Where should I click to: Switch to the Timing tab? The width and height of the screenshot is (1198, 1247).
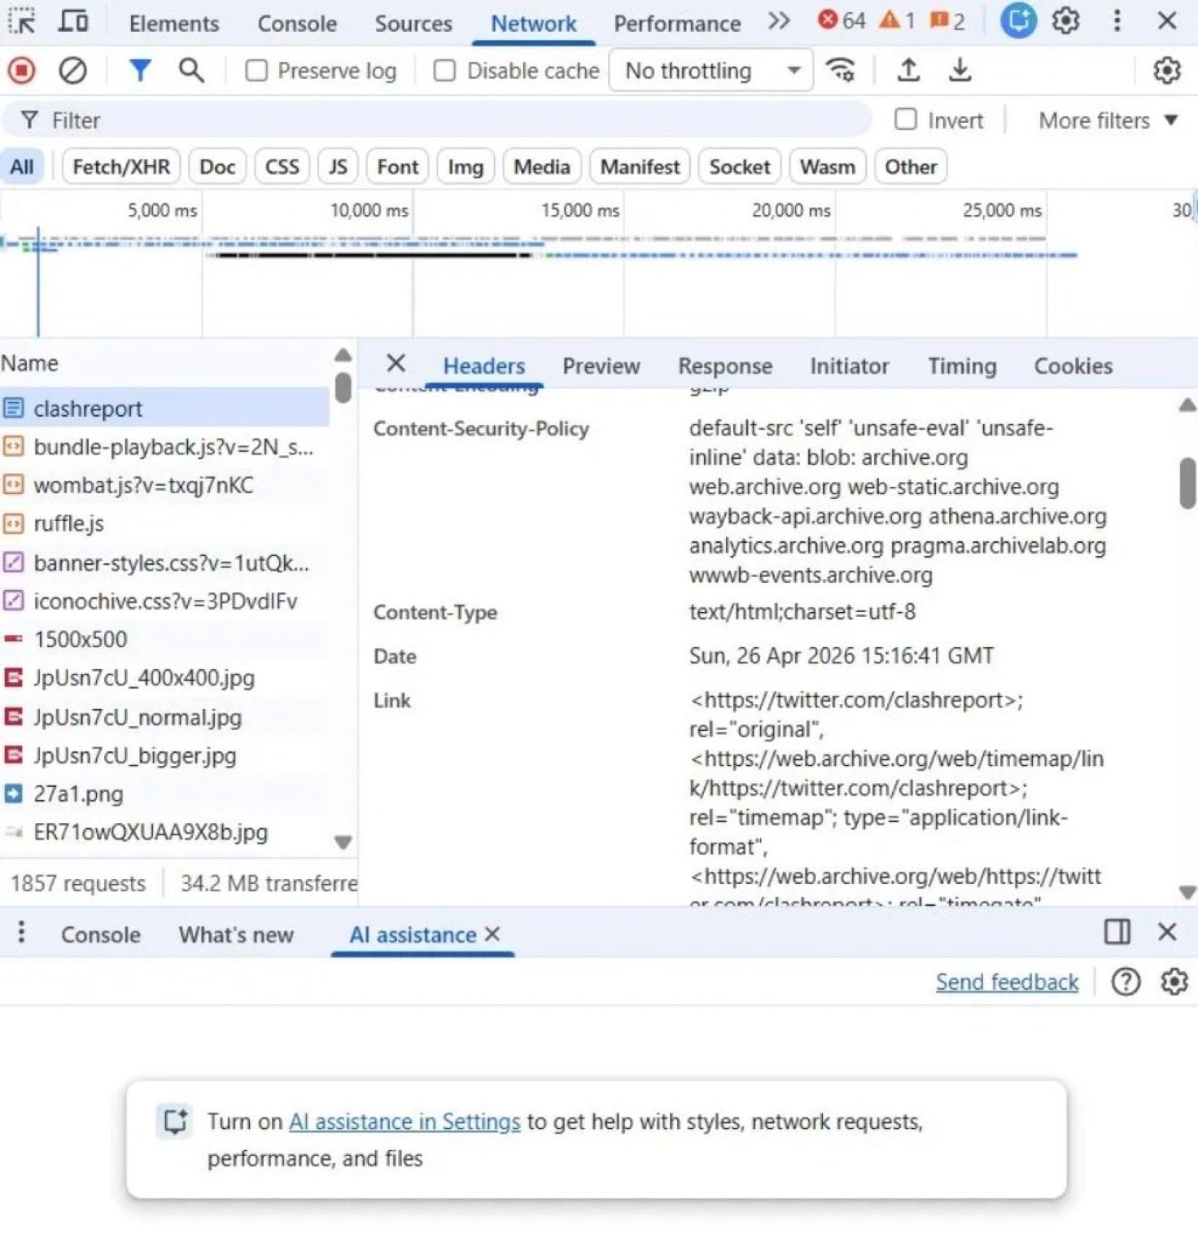[x=962, y=366]
